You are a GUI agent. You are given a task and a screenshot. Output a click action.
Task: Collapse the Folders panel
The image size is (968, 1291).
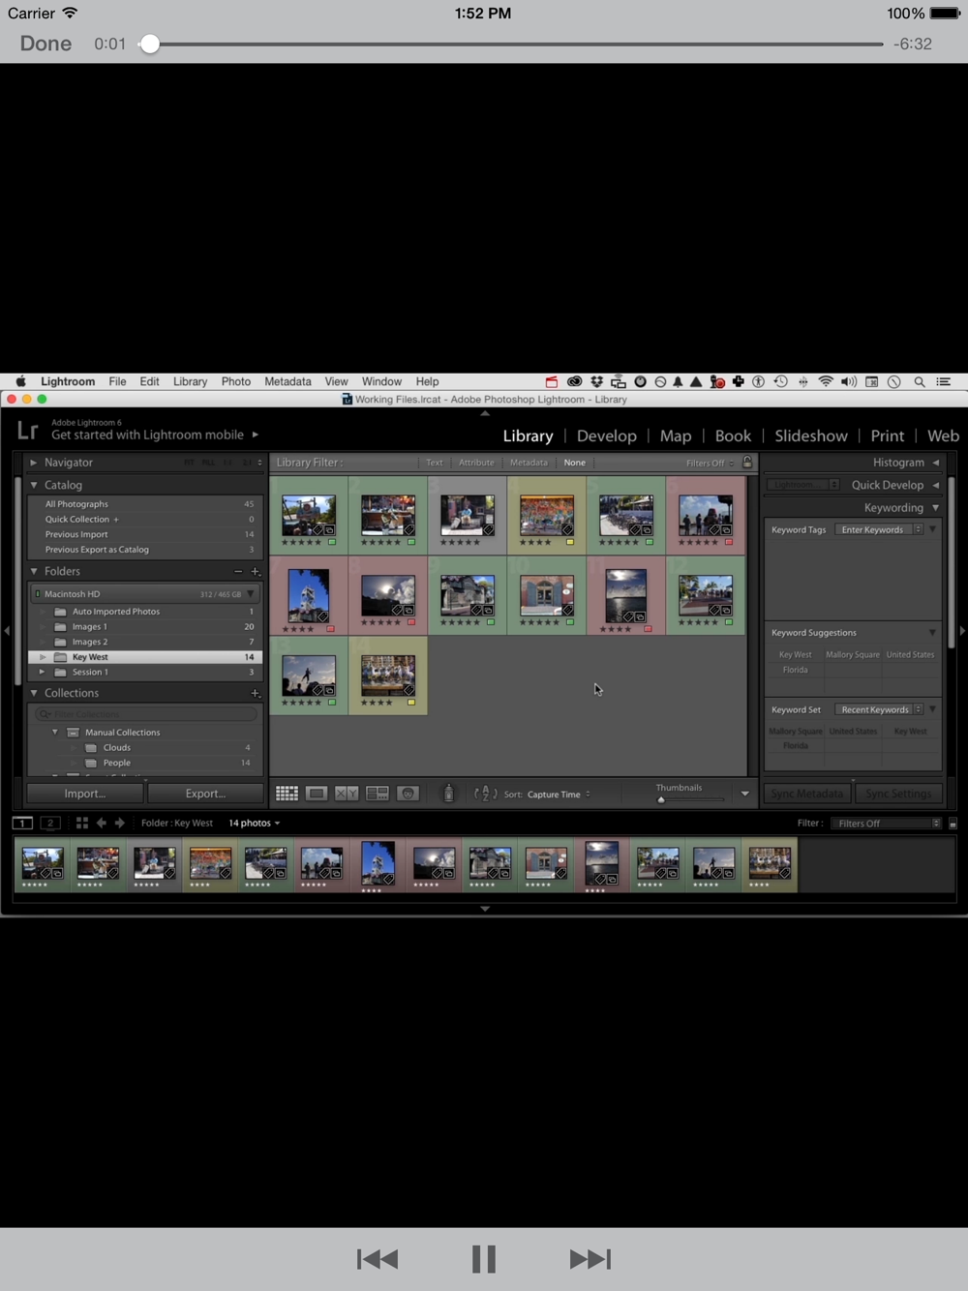(x=34, y=571)
